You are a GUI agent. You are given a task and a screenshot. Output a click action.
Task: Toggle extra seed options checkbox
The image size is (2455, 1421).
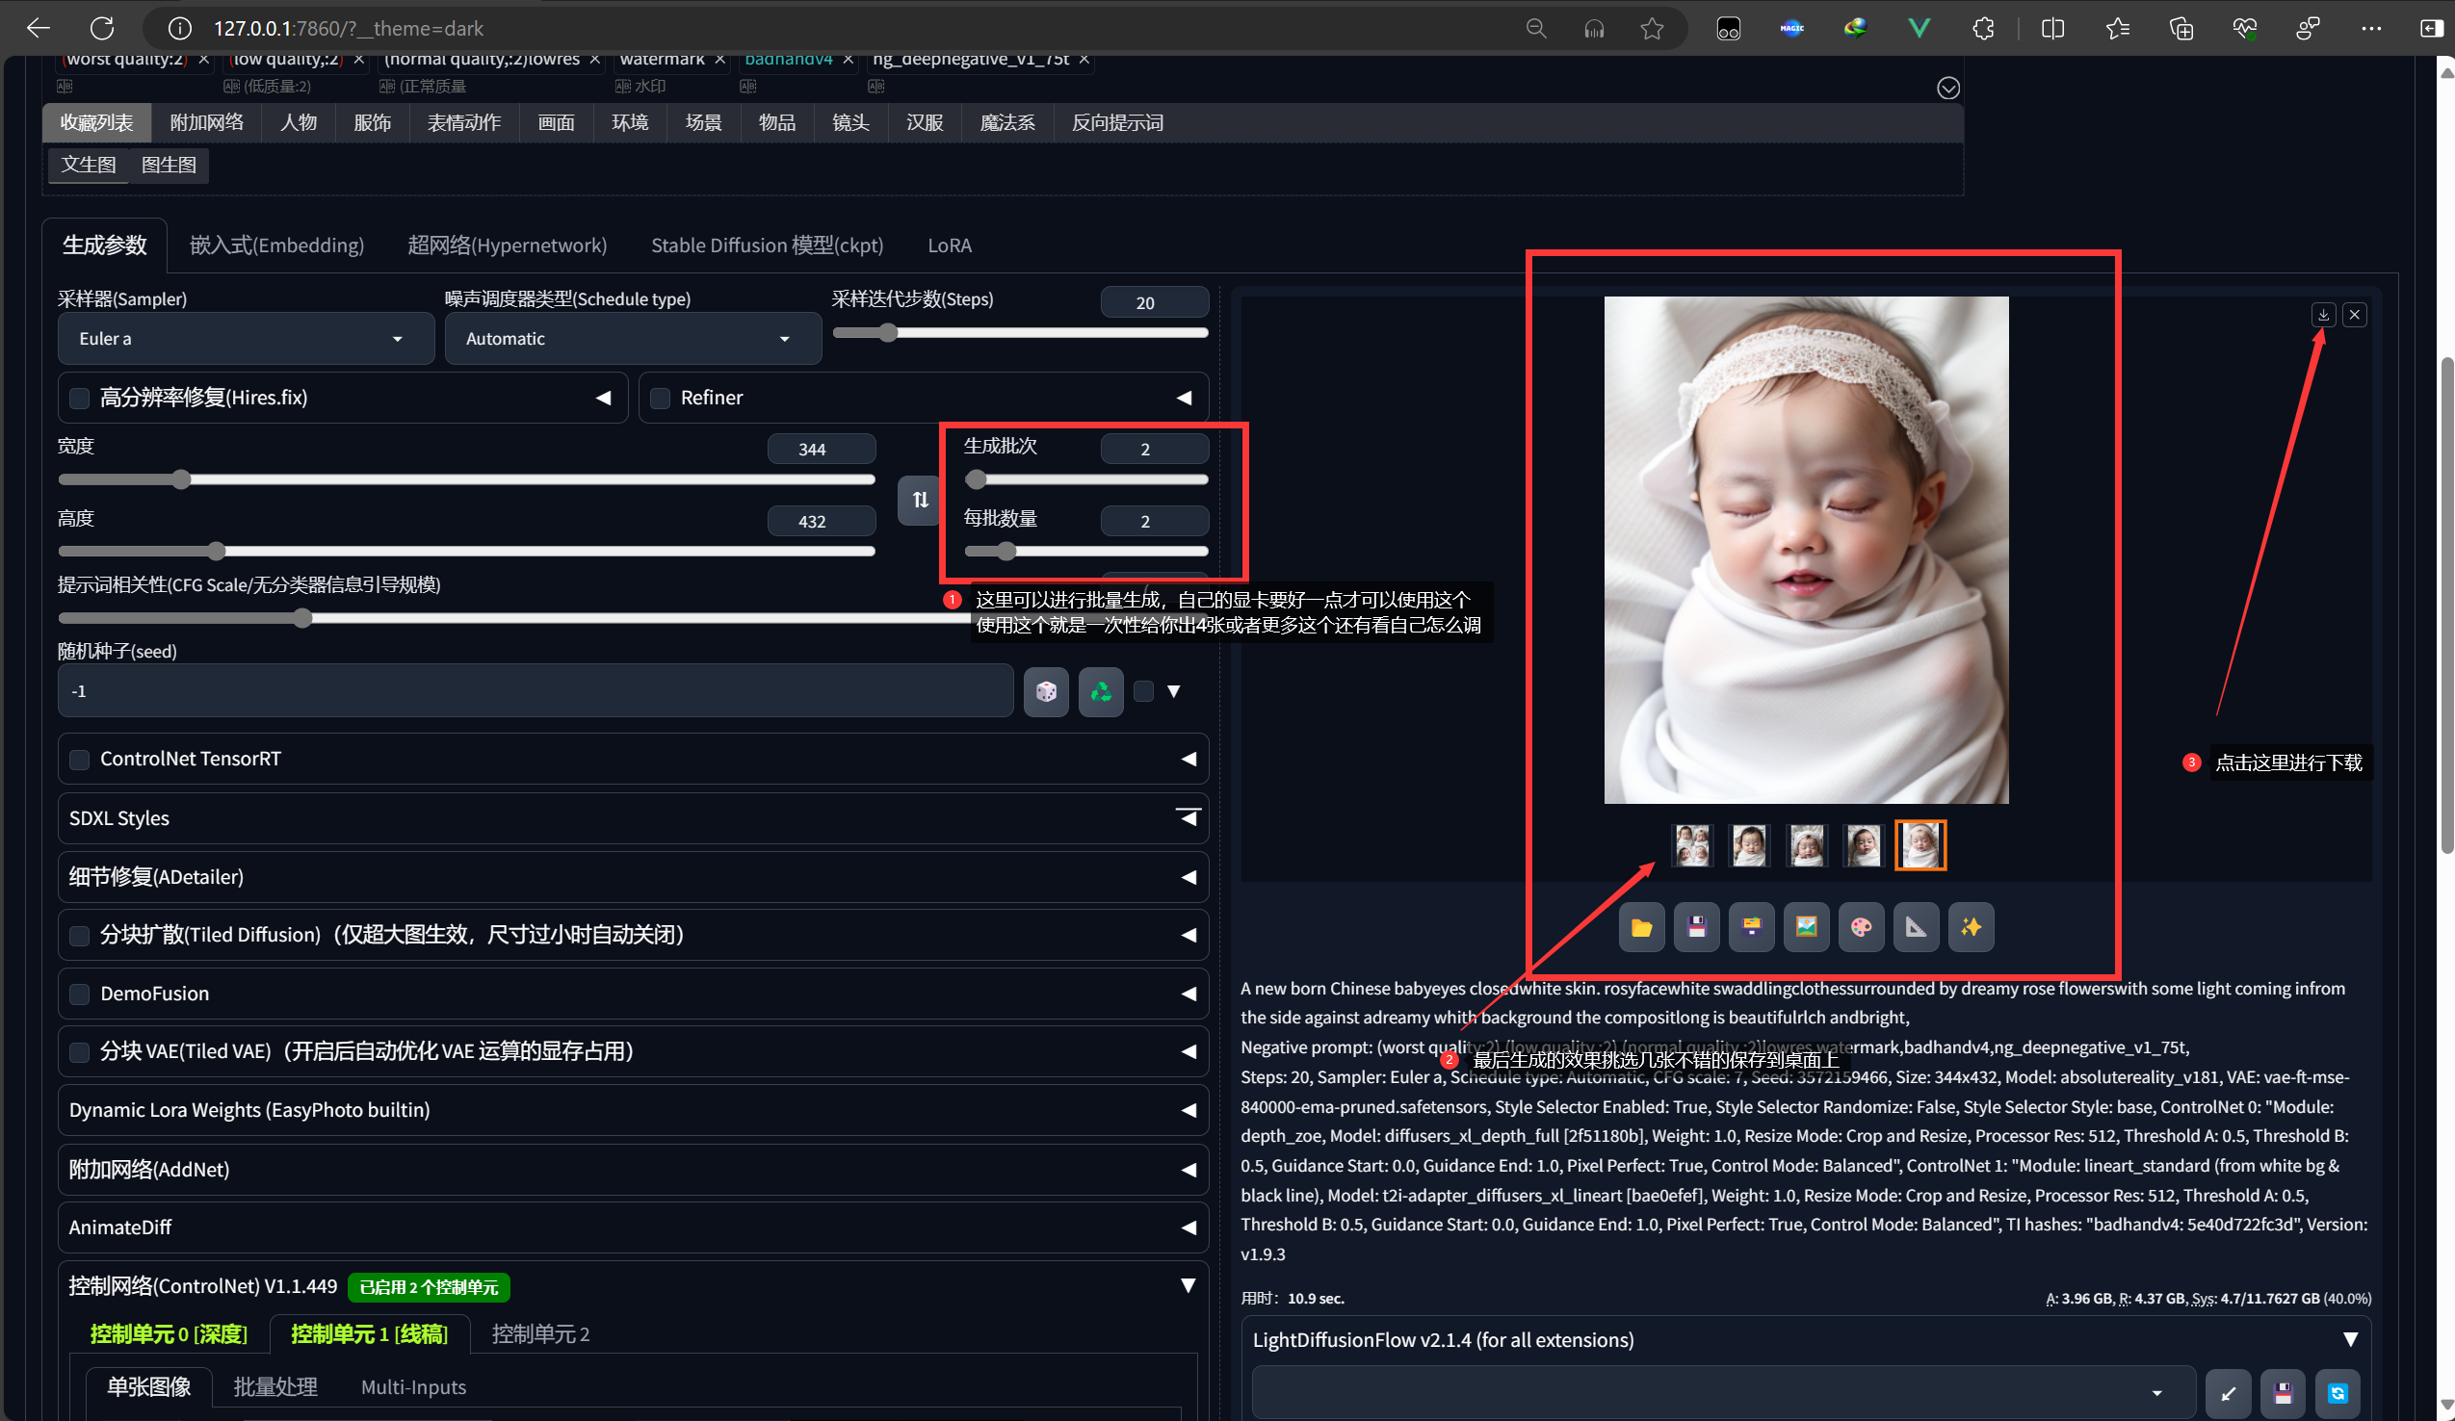[1144, 691]
